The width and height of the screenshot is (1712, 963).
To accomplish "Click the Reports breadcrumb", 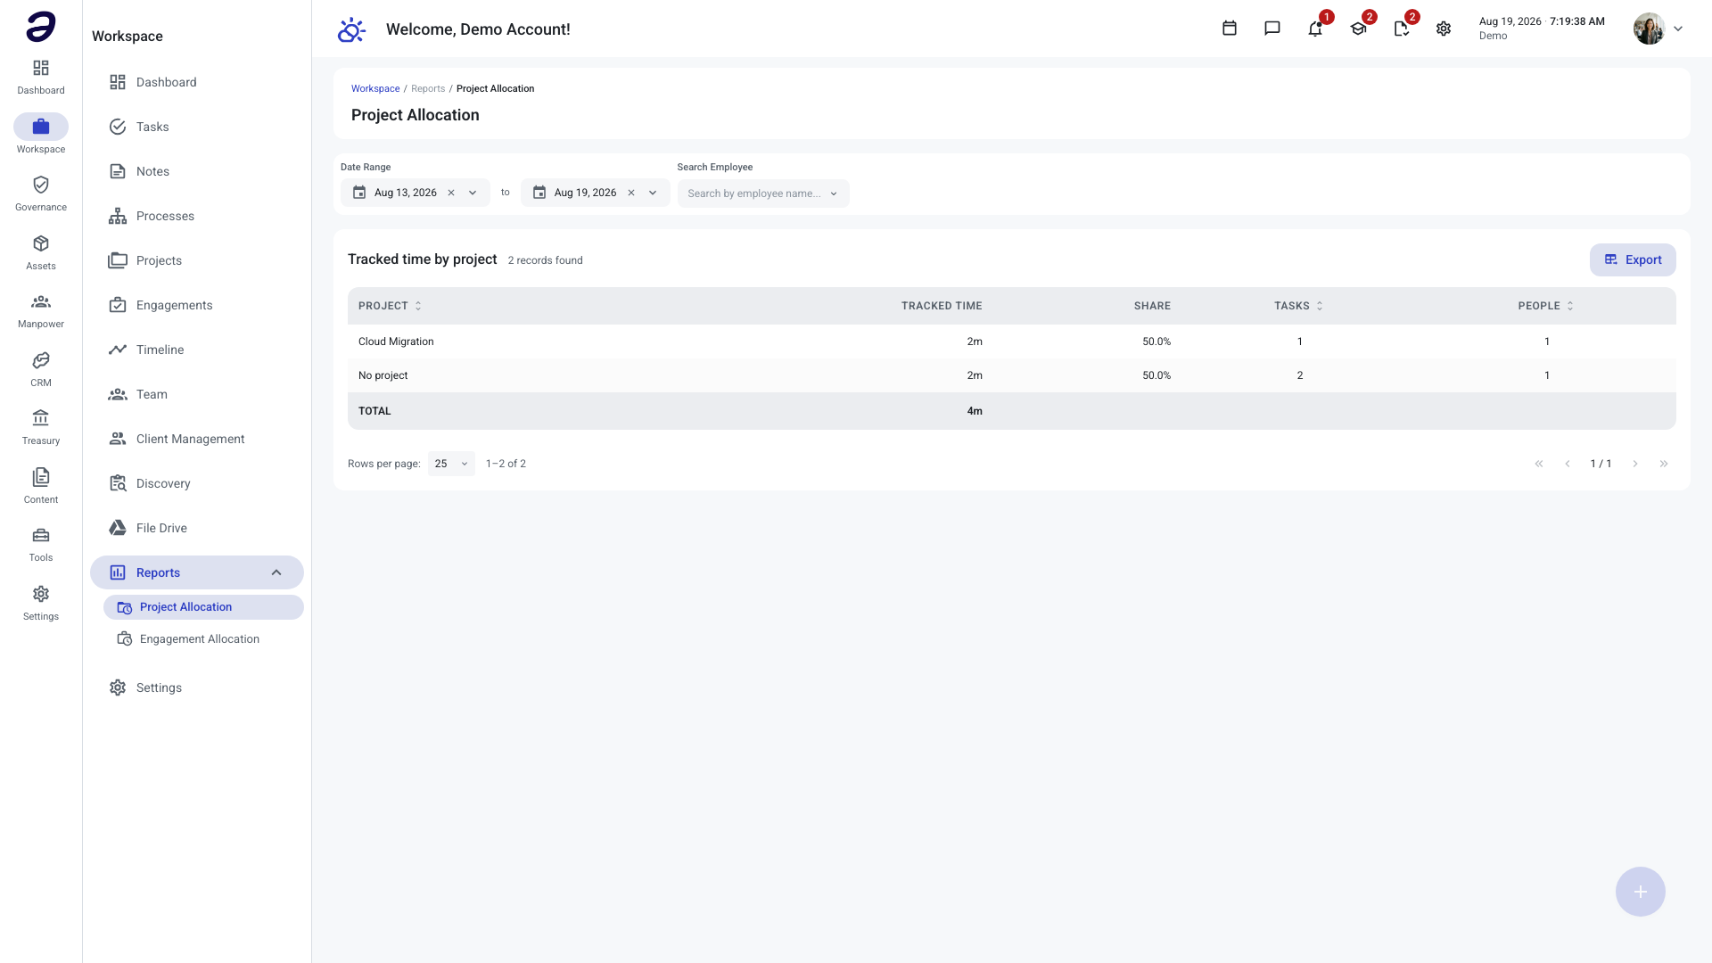I will click(428, 88).
